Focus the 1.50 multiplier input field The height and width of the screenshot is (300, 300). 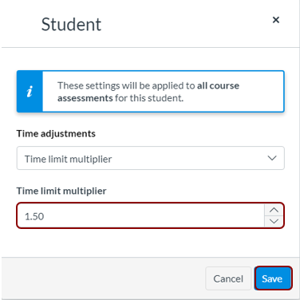tap(141, 215)
